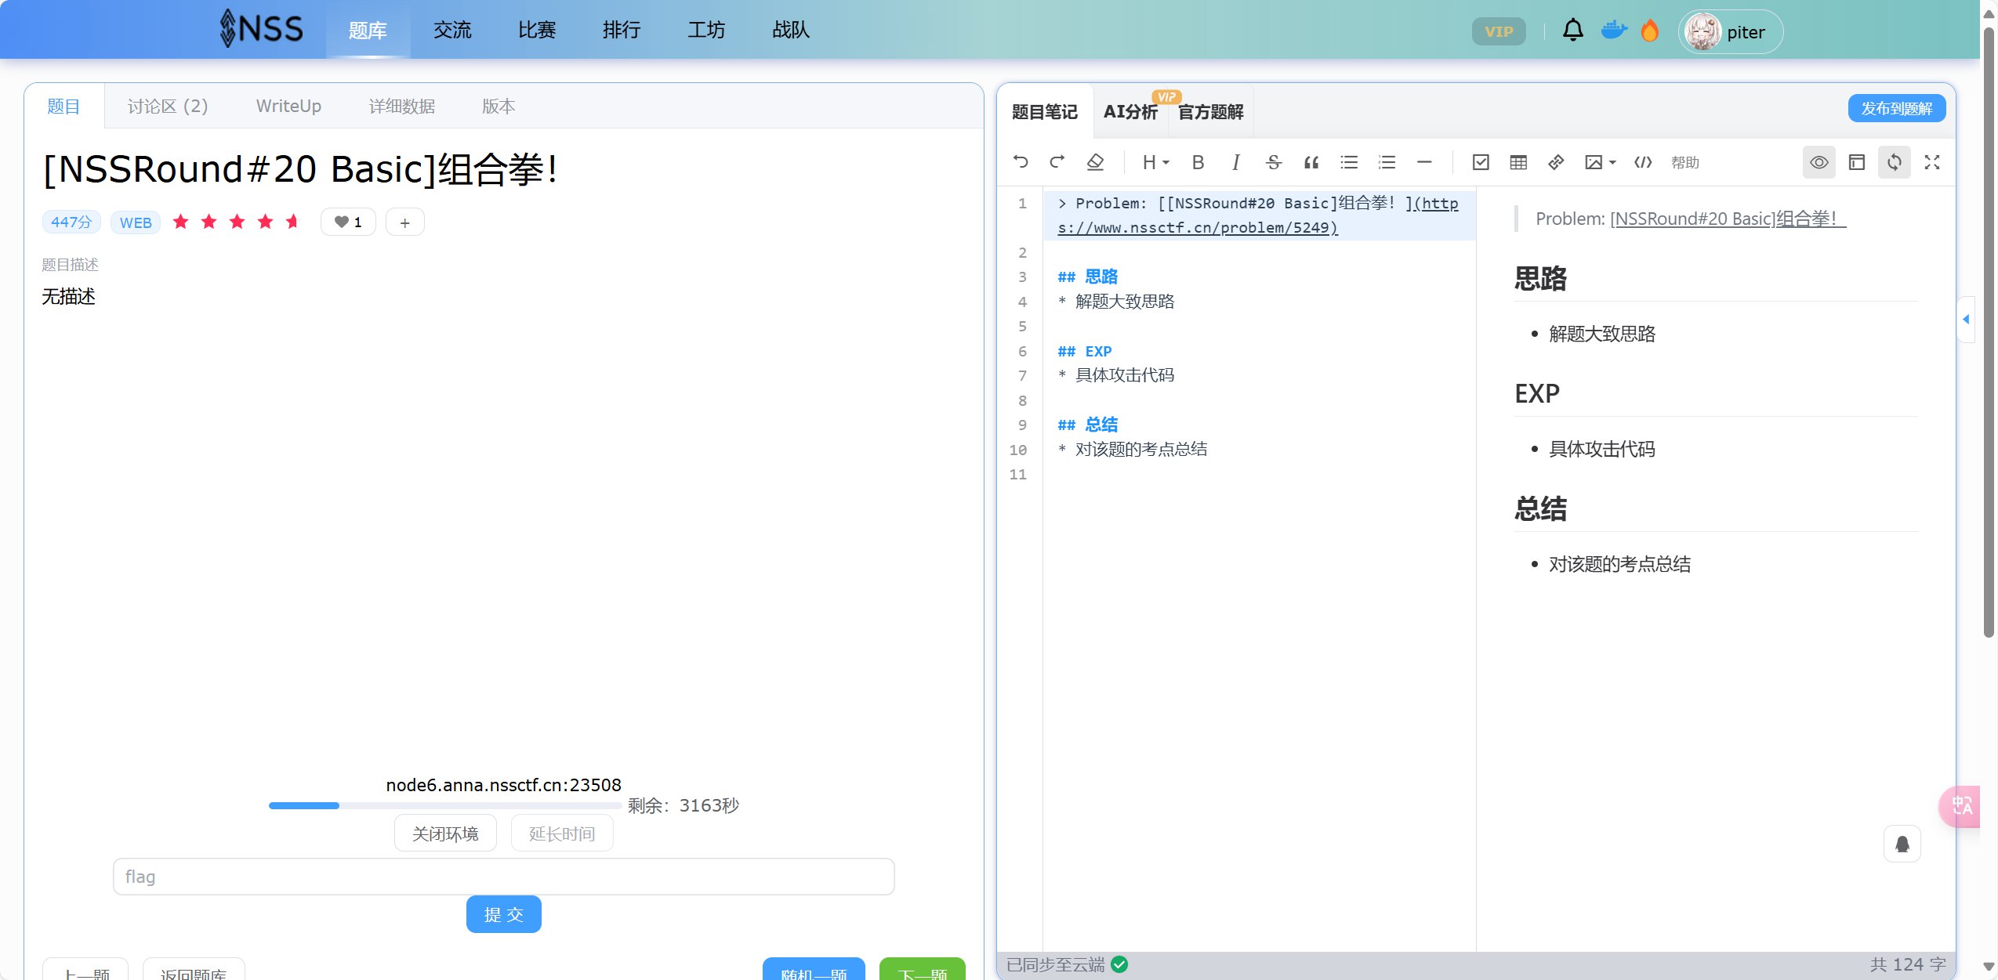Click the 提交 submit button
The width and height of the screenshot is (1998, 980).
tap(503, 914)
